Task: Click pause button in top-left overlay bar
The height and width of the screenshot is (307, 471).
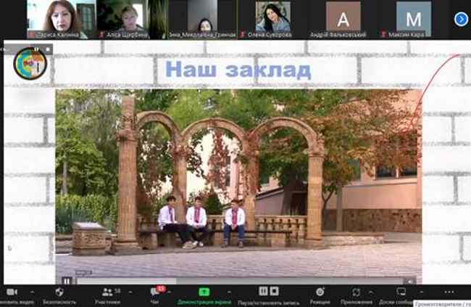Action: [37, 49]
